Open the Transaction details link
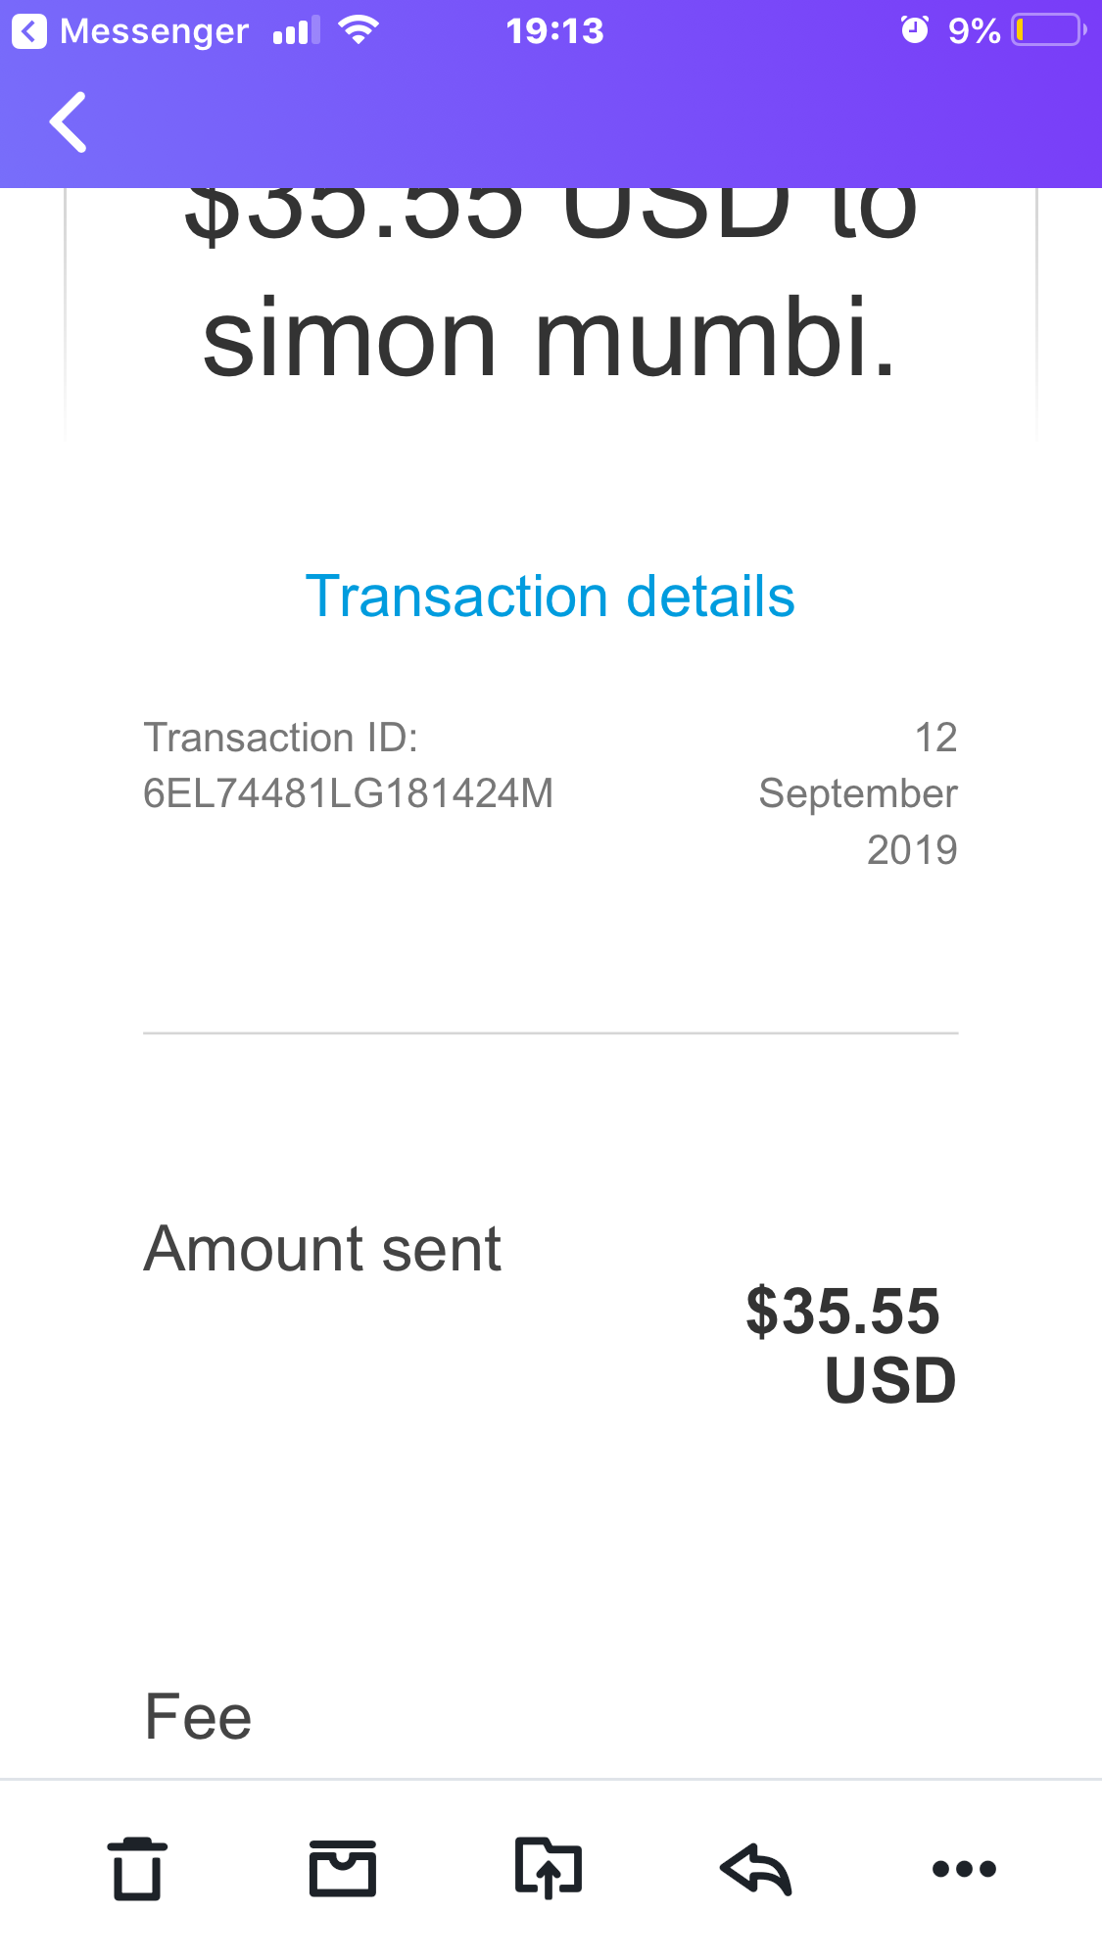The width and height of the screenshot is (1102, 1960). 550,597
